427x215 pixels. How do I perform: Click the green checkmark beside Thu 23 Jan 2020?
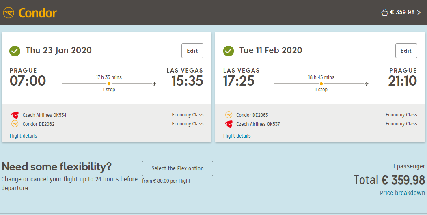[x=15, y=51]
